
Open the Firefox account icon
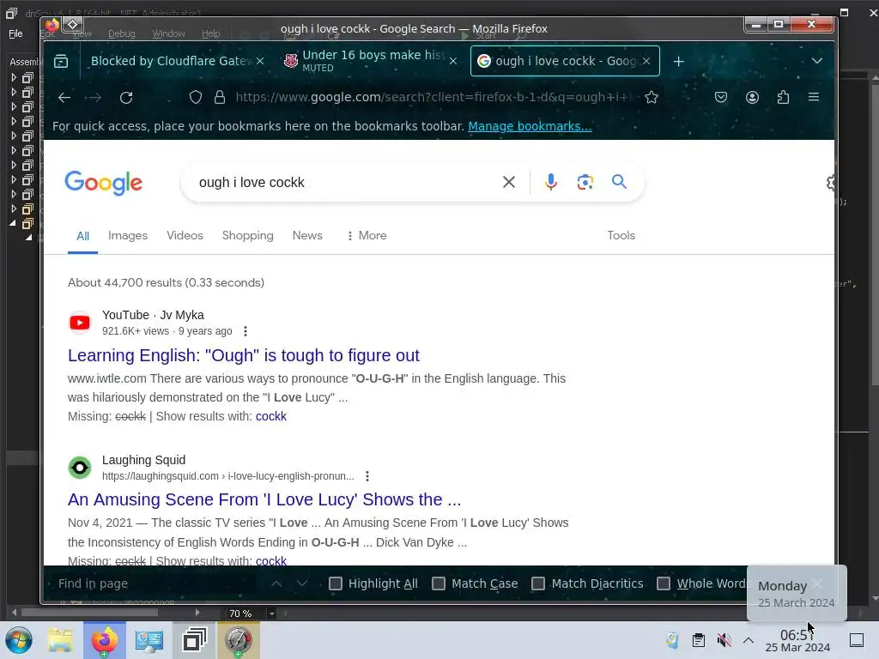(x=752, y=98)
